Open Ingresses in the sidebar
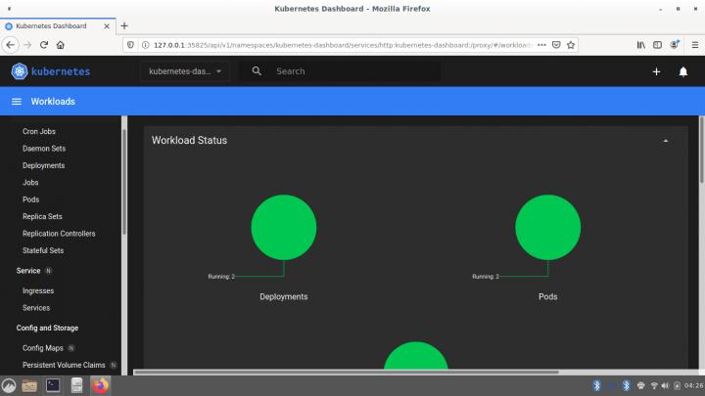 point(38,291)
